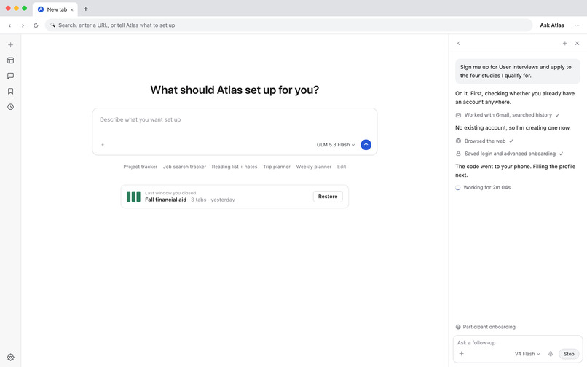The height and width of the screenshot is (367, 587).
Task: Click the Fall financial aid tabs thumbnail
Action: click(133, 196)
